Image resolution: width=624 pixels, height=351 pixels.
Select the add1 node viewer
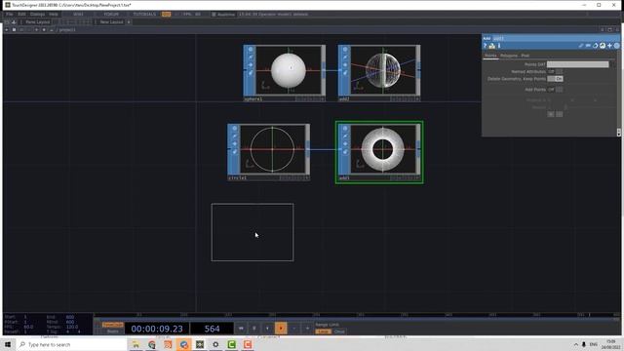383,149
